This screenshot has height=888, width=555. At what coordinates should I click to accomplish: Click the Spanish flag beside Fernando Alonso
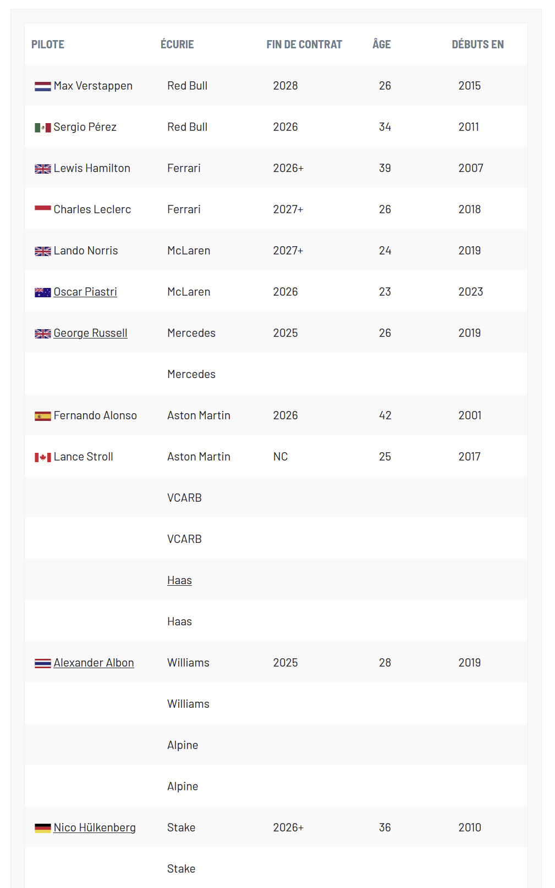(42, 416)
